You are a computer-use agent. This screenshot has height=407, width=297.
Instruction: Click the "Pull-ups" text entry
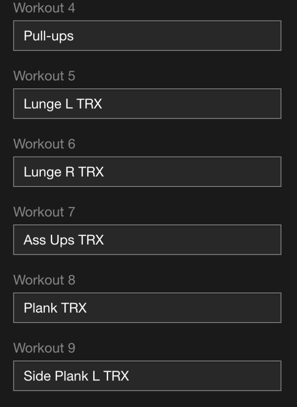point(48,36)
